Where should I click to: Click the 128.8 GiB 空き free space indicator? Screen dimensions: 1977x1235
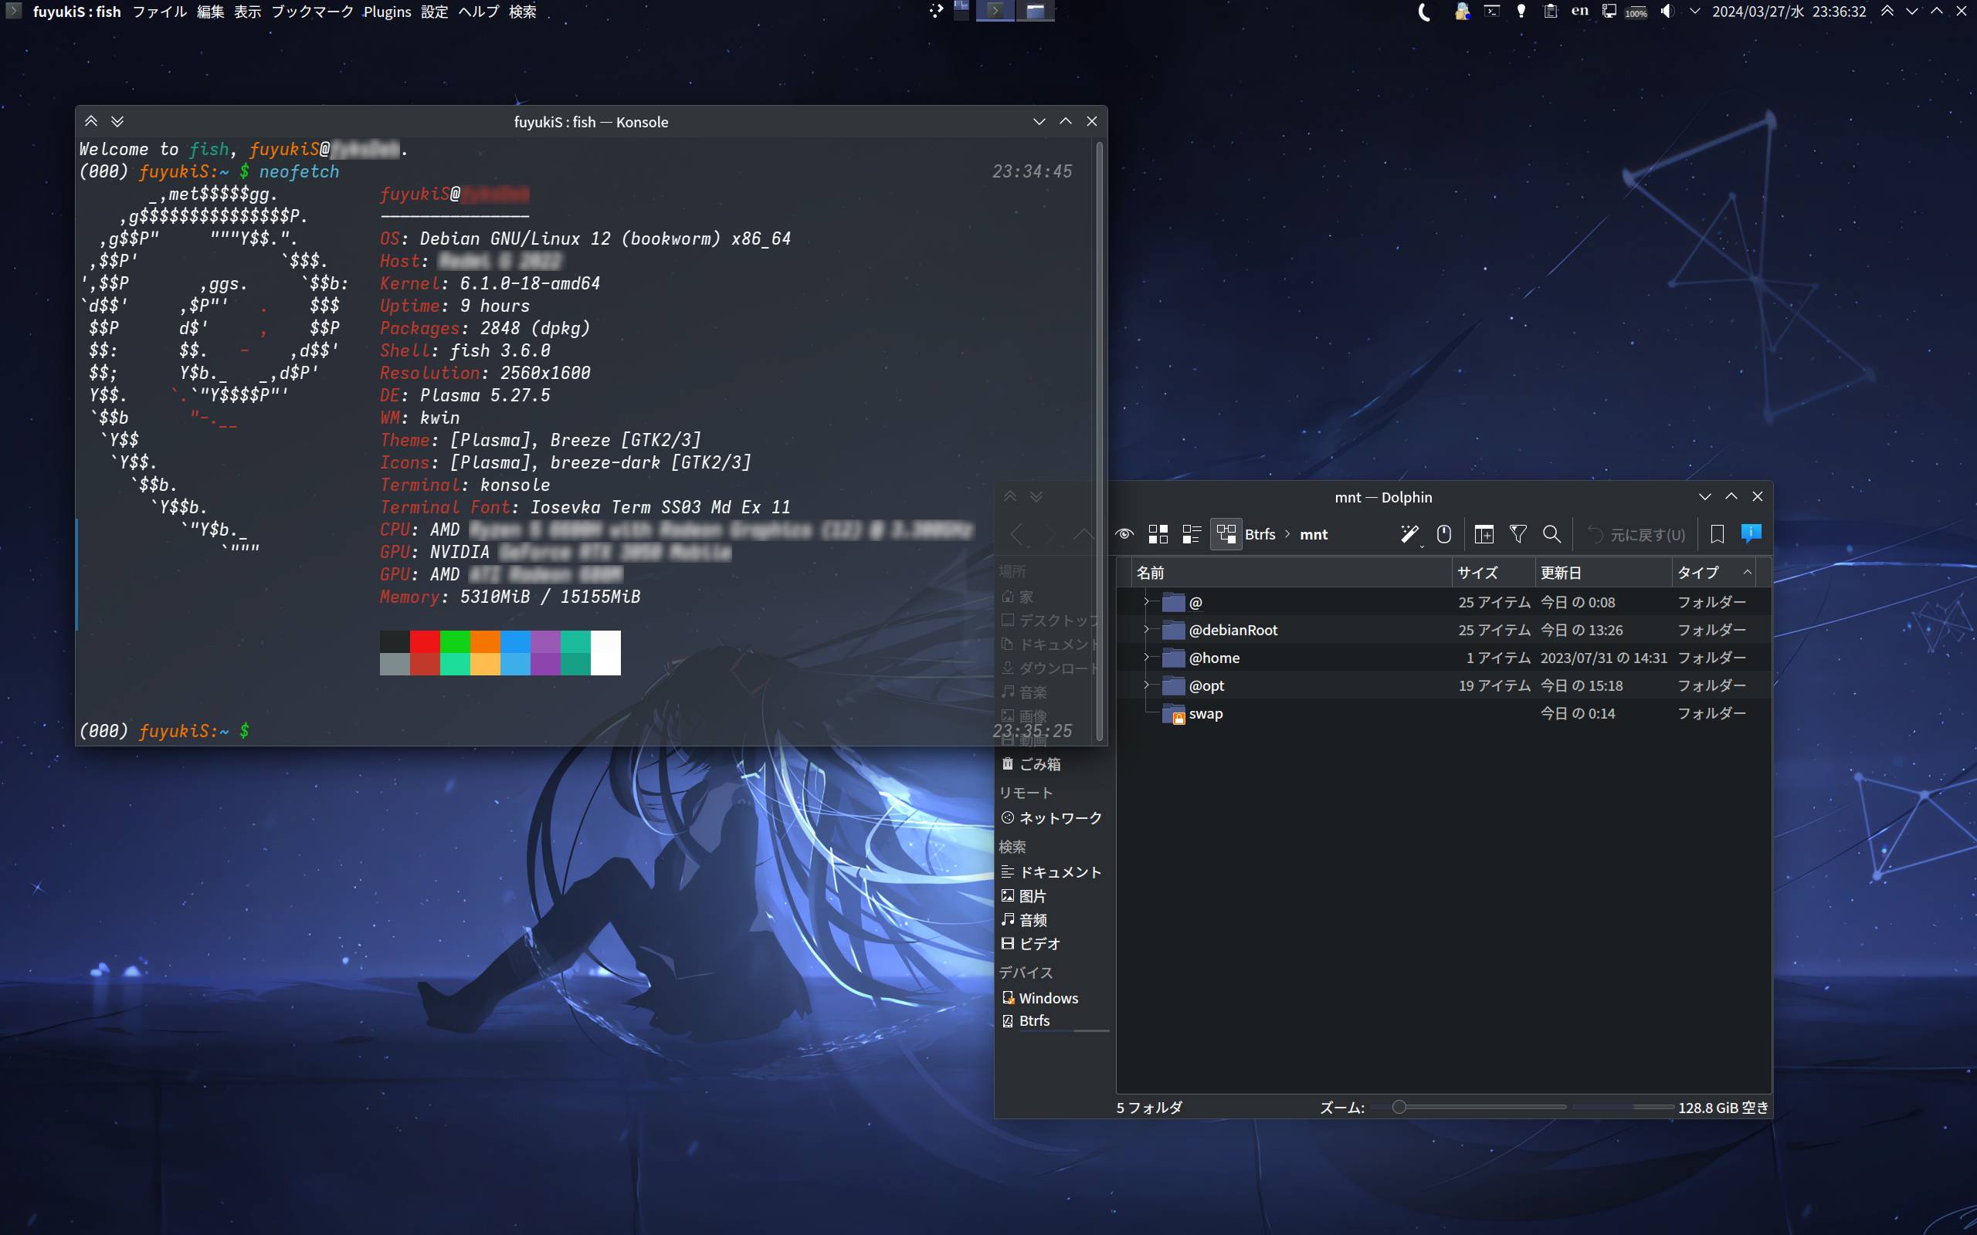pyautogui.click(x=1723, y=1108)
